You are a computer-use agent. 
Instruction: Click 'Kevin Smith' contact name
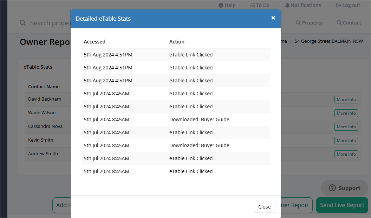[40, 140]
